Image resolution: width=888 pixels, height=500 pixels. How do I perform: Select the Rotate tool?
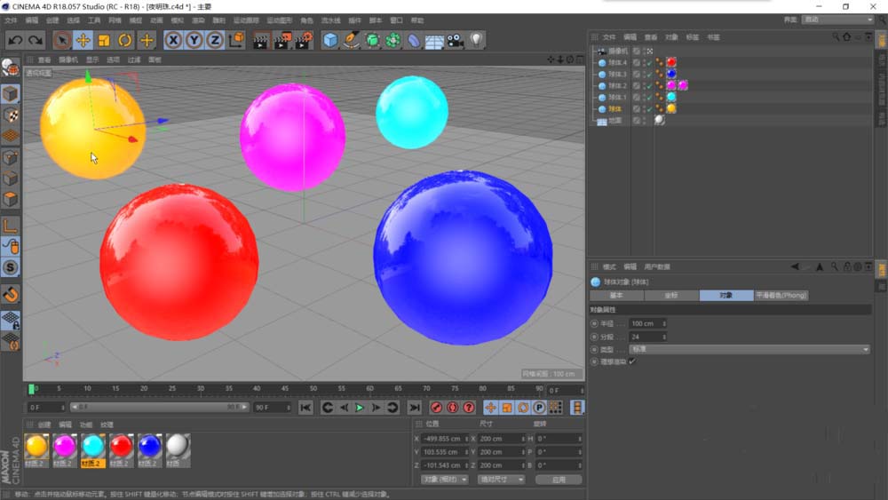click(x=124, y=40)
